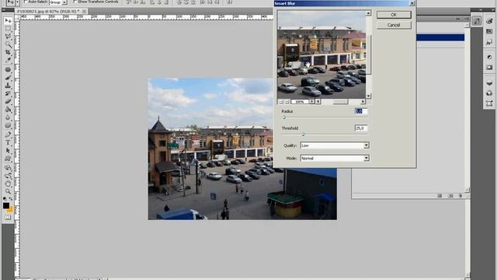Create new snapshot in History panel
Viewport: 497px width, 280px height.
point(450,195)
